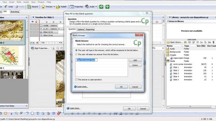Select 'user will select an answer from list' option
Viewport: 216px width, 121px height.
[76, 54]
